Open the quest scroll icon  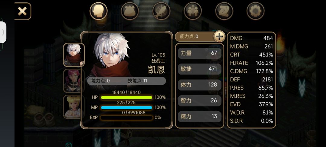(x=224, y=11)
